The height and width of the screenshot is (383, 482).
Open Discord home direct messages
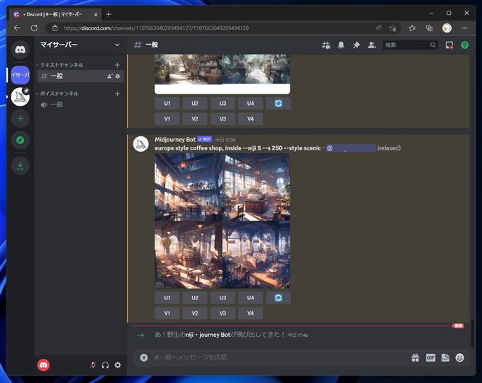click(21, 50)
